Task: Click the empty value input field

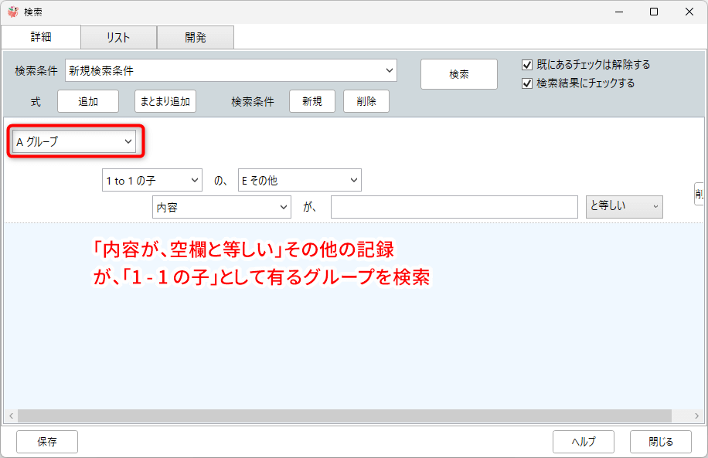Action: tap(454, 207)
